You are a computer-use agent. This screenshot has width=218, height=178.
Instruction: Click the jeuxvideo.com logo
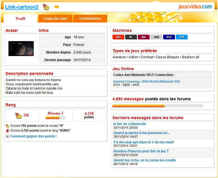pos(195,7)
